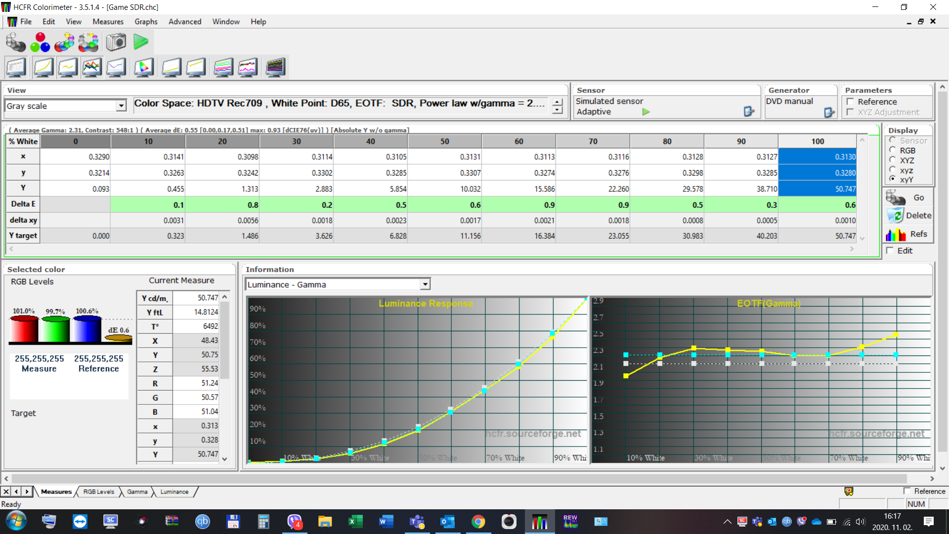
Task: Click the camera screenshot icon in toolbar
Action: pyautogui.click(x=116, y=43)
